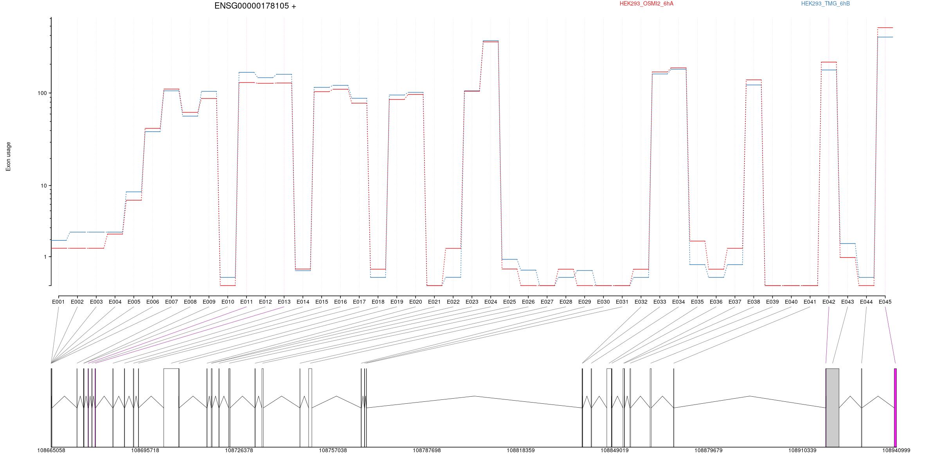Click the y-axis tick label 1
This screenshot has width=939, height=469.
pos(45,257)
